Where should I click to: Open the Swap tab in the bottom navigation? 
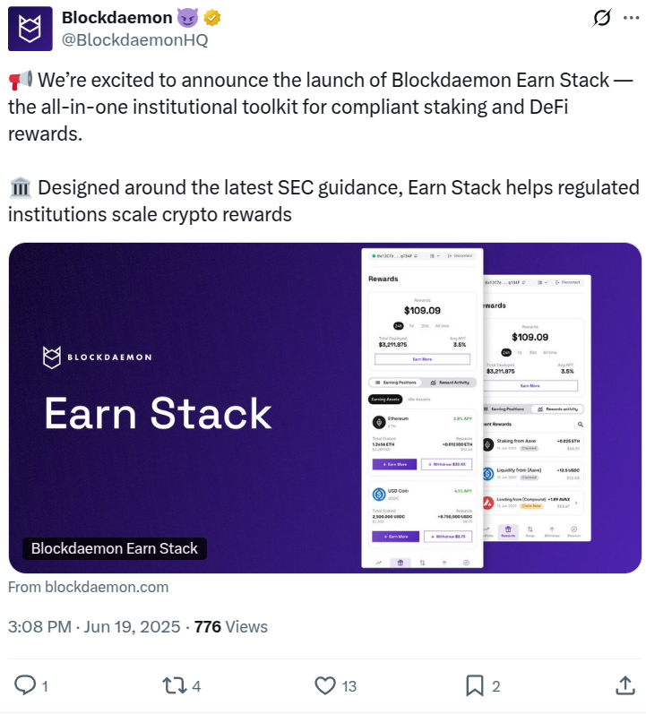point(529,530)
